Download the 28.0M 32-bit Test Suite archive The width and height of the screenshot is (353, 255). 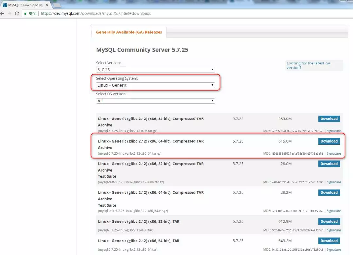tap(329, 164)
